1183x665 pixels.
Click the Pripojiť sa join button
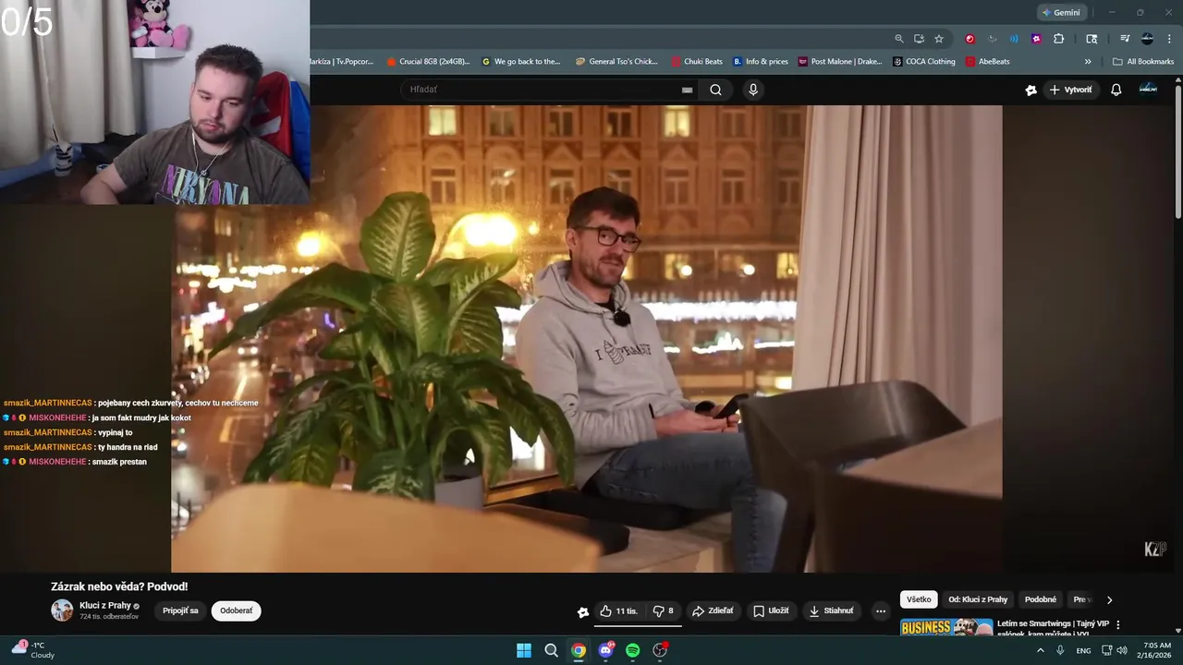tap(180, 611)
